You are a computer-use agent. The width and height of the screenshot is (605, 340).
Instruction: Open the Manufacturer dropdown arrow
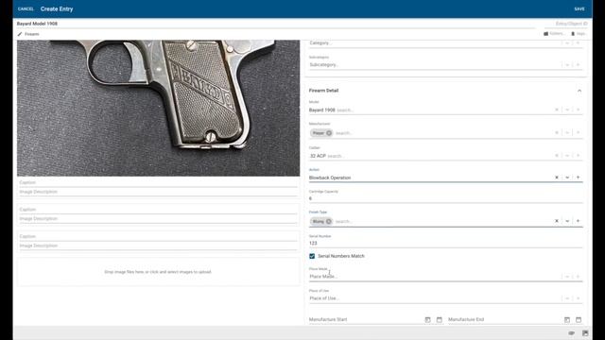point(567,132)
